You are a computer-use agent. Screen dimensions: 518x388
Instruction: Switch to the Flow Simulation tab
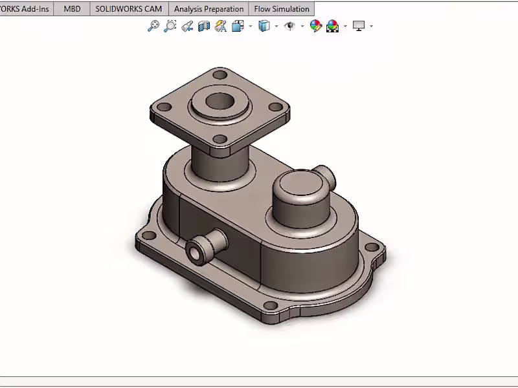coord(281,8)
